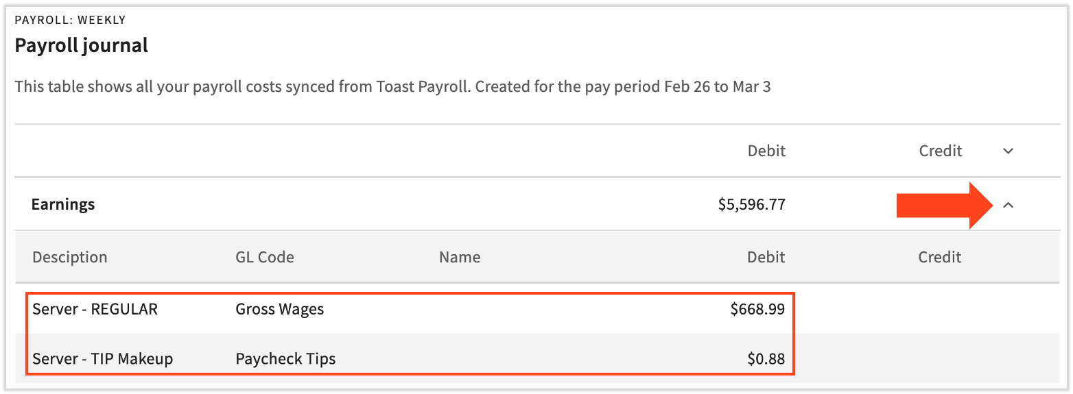Select the Description column header
The width and height of the screenshot is (1073, 394).
tap(70, 257)
